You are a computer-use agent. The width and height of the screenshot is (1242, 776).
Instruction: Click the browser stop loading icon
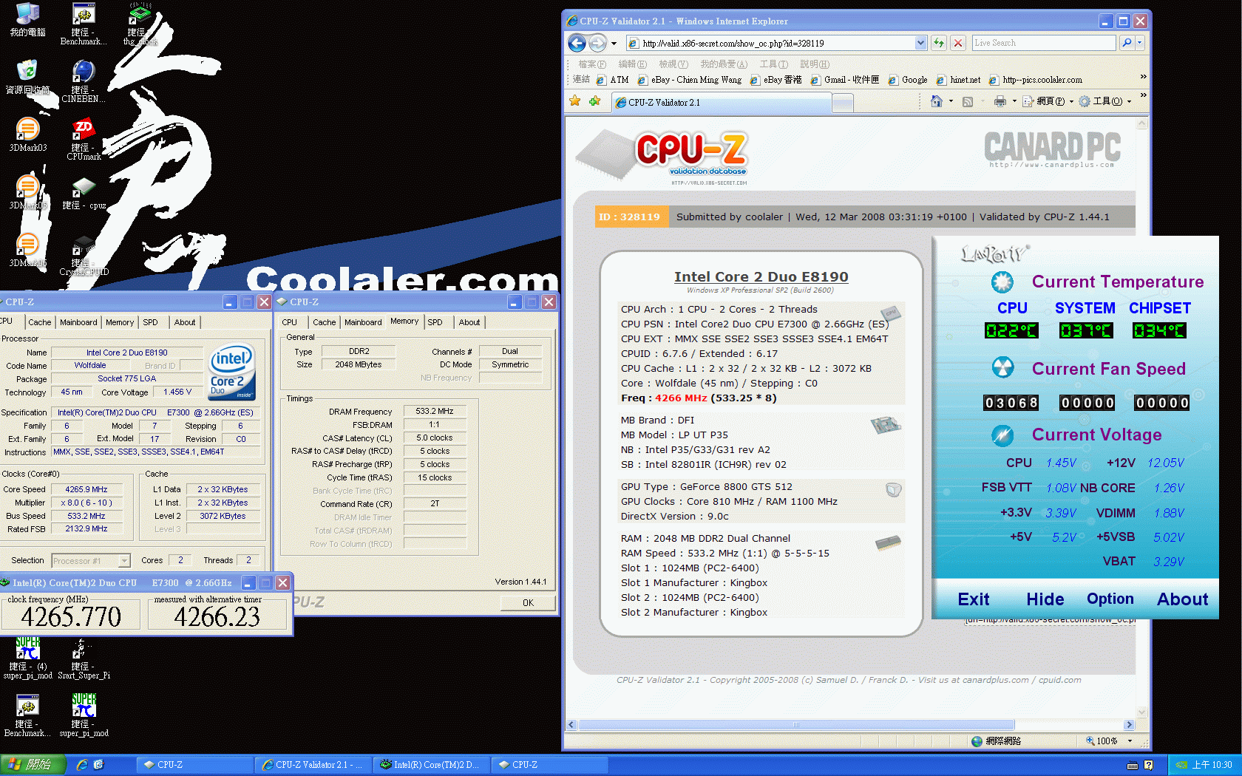[x=958, y=43]
